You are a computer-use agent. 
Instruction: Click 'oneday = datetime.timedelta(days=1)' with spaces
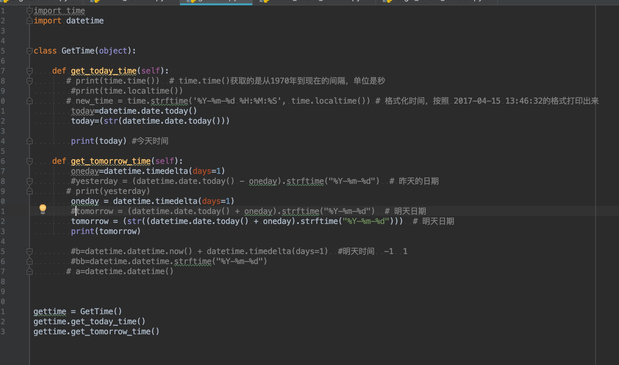153,201
